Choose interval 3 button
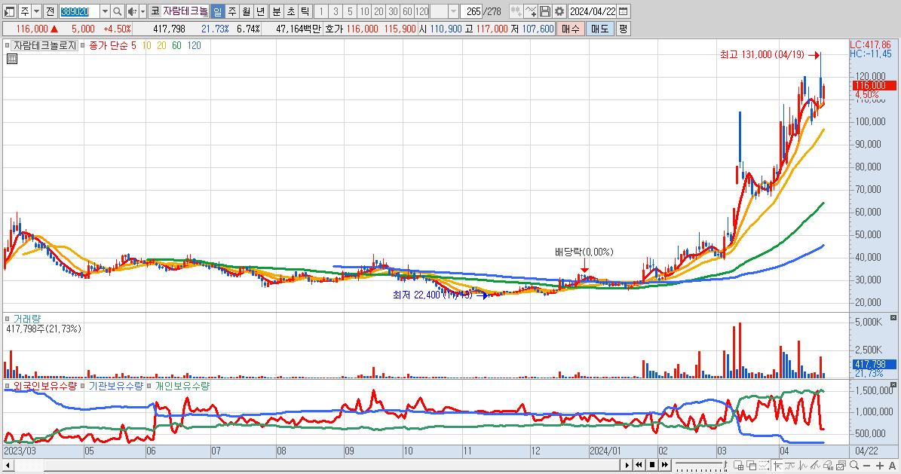The image size is (901, 474). tap(336, 11)
